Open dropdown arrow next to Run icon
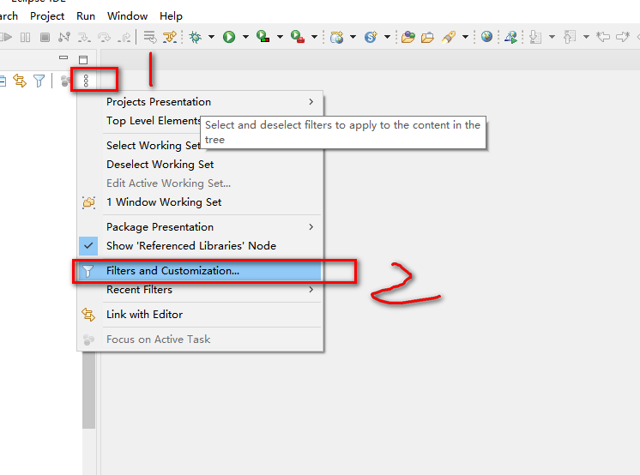Viewport: 640px width, 475px height. pos(245,37)
